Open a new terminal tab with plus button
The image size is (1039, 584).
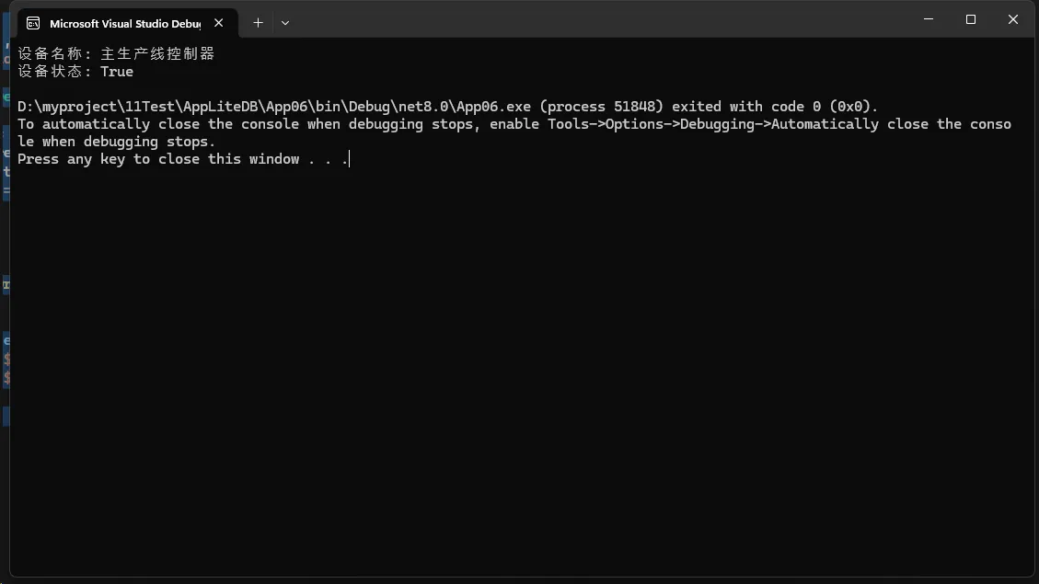258,23
